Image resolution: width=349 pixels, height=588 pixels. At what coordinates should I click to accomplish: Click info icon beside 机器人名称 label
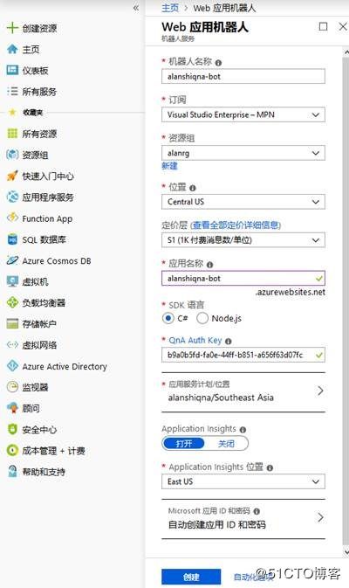tap(218, 63)
